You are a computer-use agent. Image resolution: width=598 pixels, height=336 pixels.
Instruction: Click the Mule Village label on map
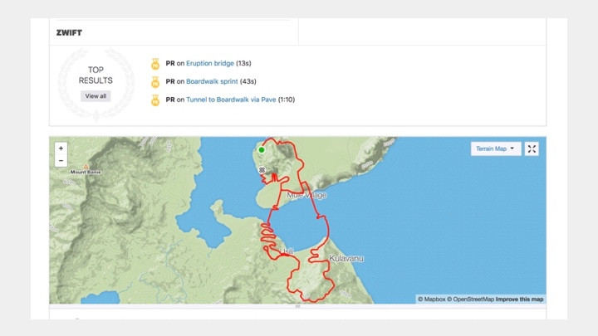pyautogui.click(x=306, y=195)
